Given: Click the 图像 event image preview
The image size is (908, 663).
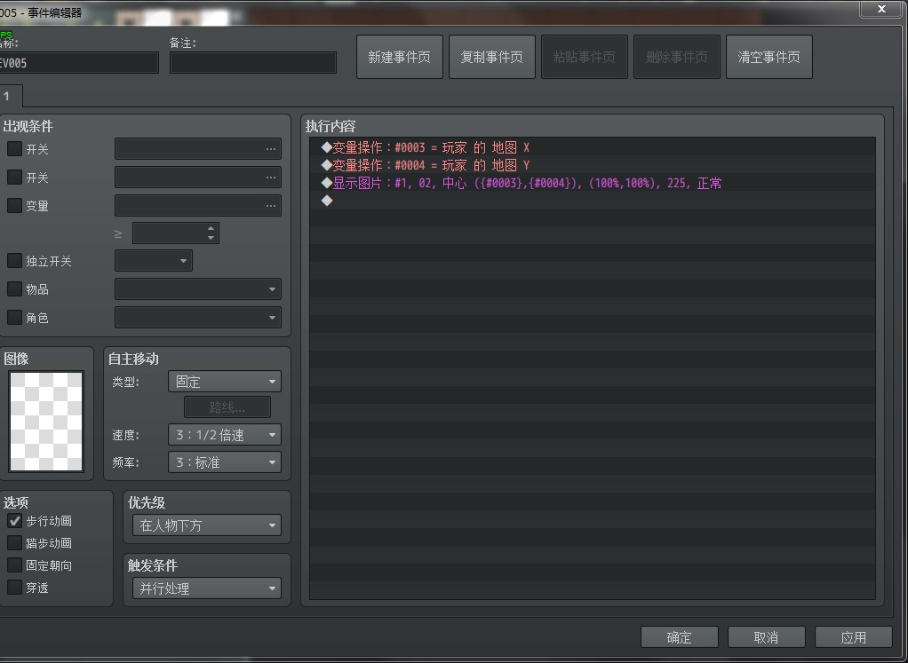Looking at the screenshot, I should [x=46, y=422].
